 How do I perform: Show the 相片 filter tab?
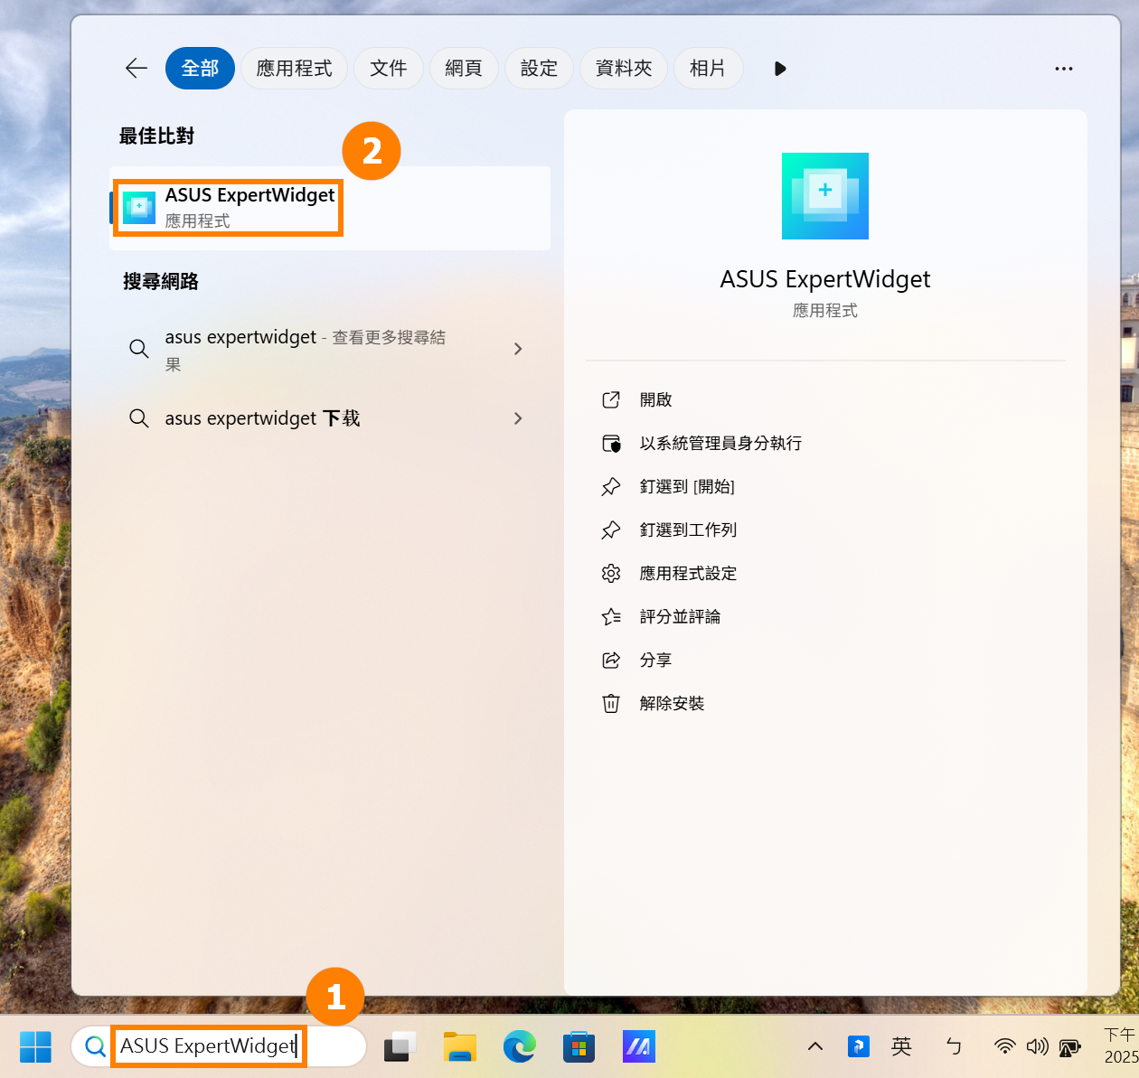click(x=708, y=69)
